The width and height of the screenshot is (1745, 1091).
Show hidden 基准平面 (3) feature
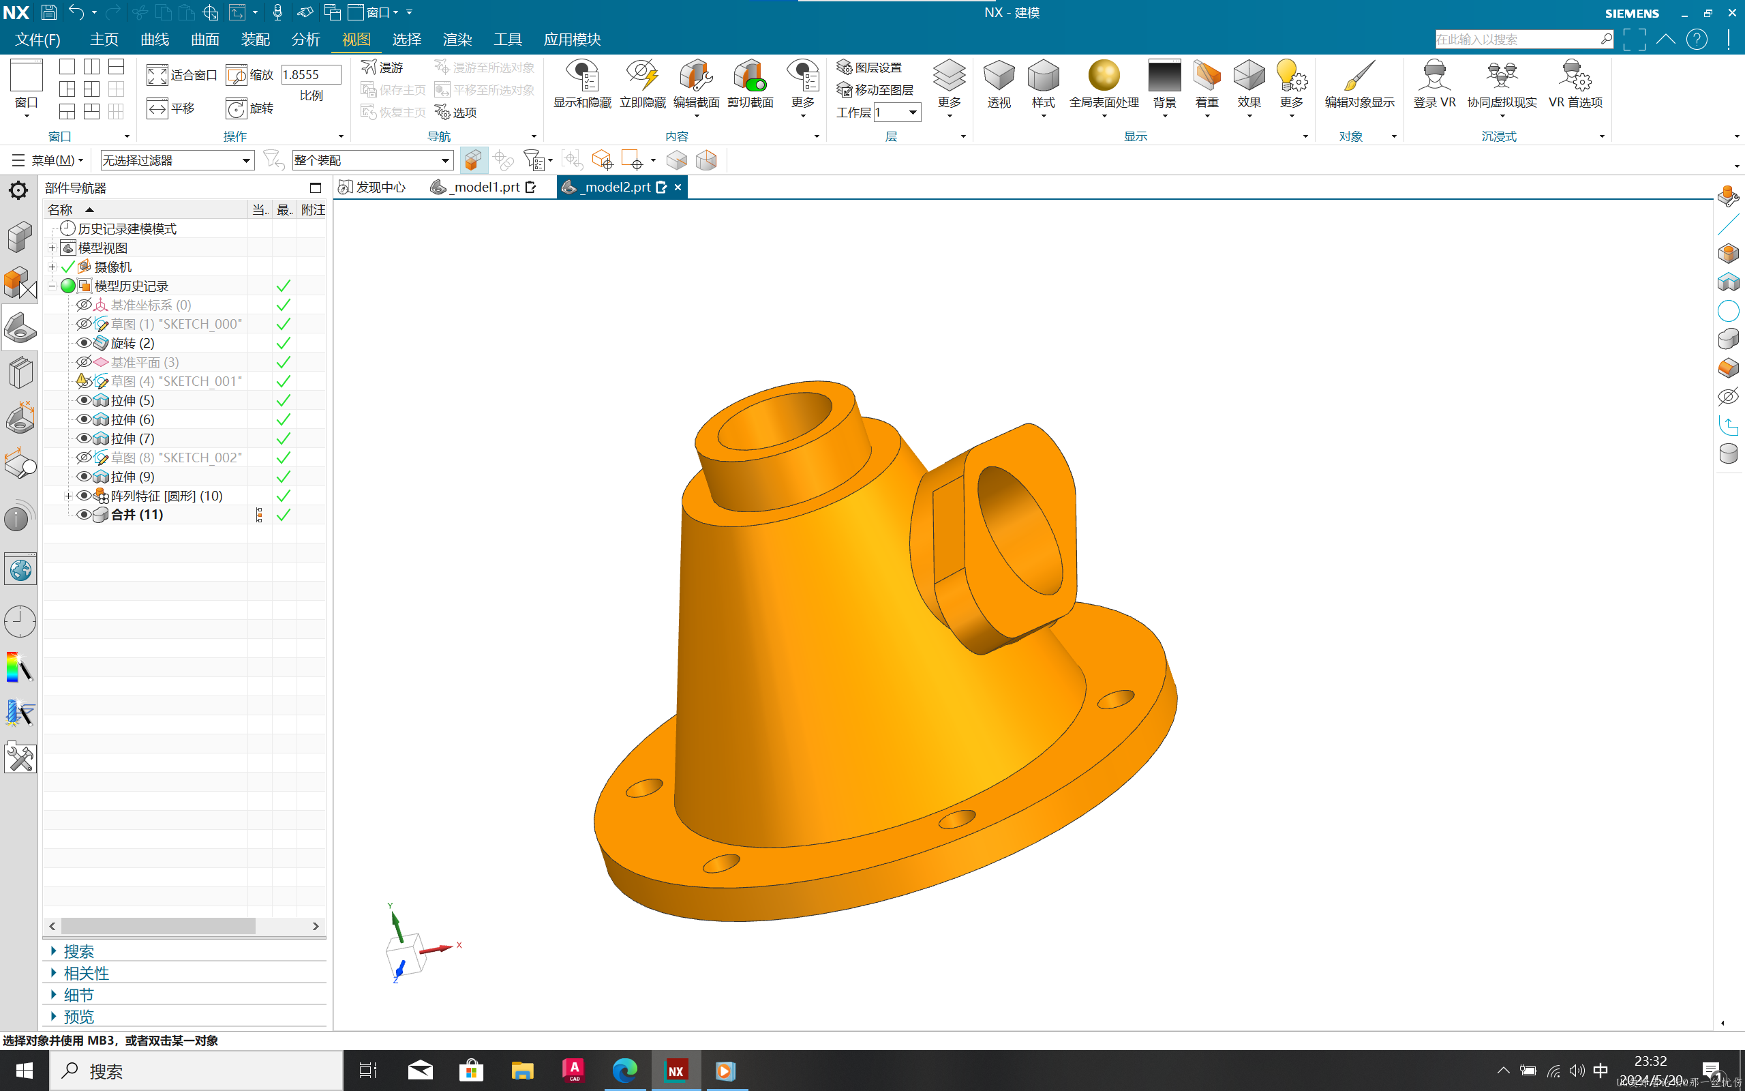tap(84, 361)
